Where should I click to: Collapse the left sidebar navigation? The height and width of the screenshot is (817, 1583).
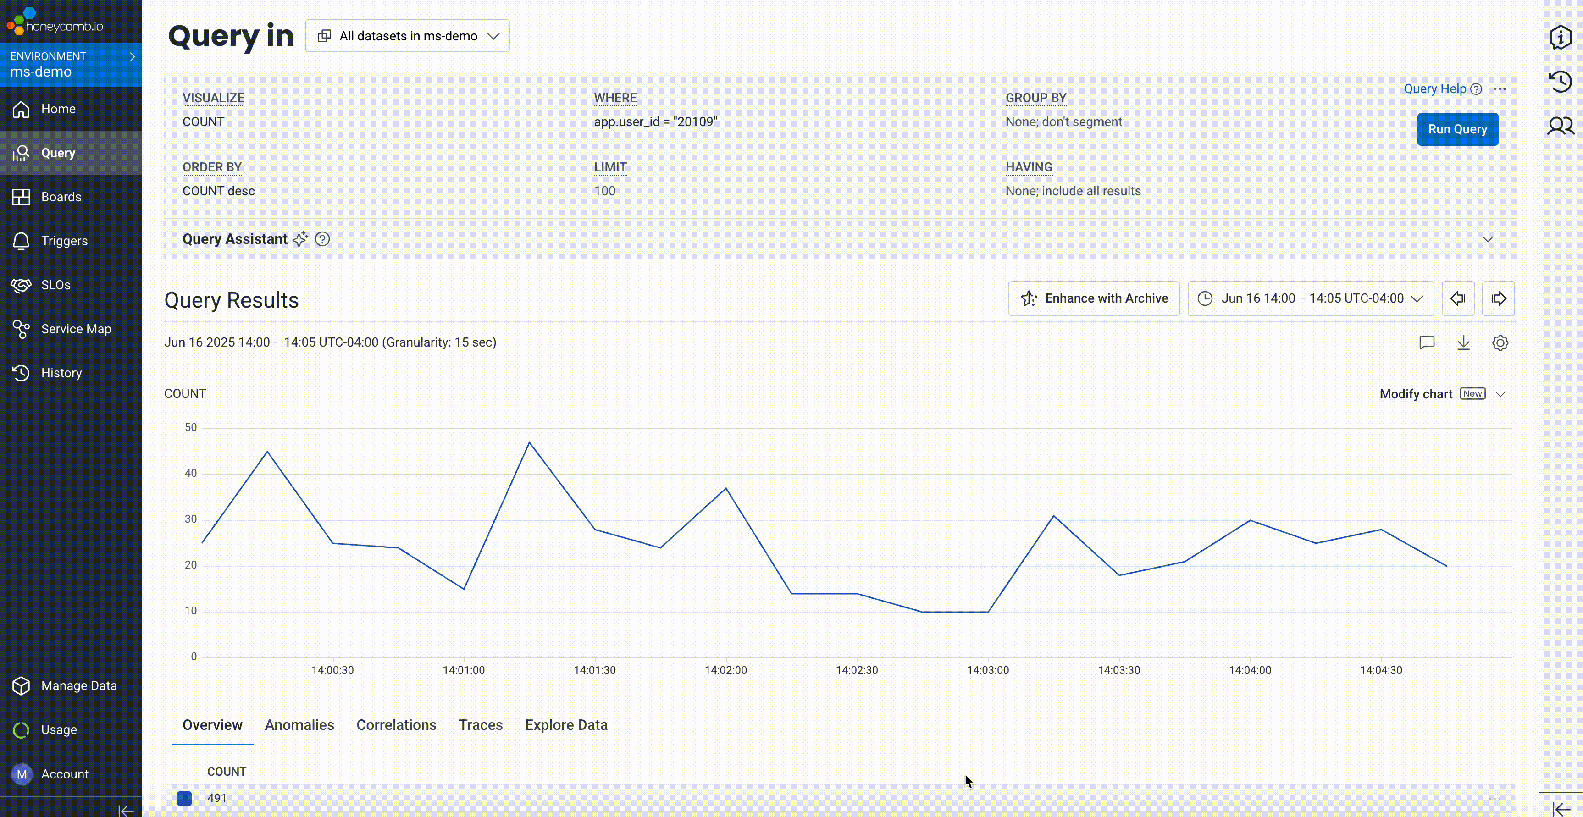[125, 810]
